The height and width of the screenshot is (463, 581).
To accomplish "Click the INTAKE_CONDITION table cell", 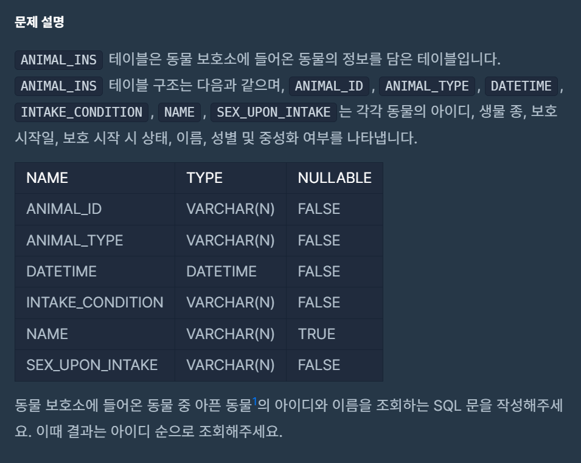I will 94,303.
